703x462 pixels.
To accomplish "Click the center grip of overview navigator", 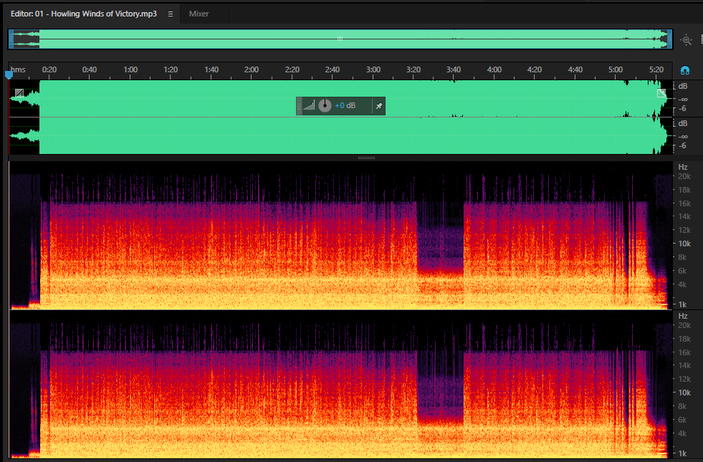I will click(x=340, y=39).
